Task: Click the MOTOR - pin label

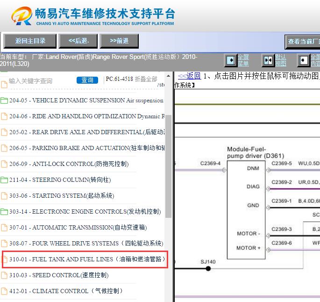Action: pos(249,233)
